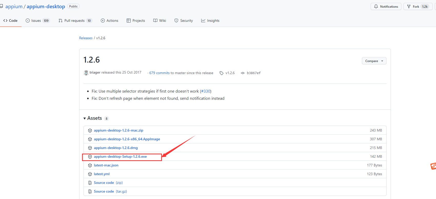The height and width of the screenshot is (199, 436).
Task: Click triager's avatar image
Action: pyautogui.click(x=86, y=73)
